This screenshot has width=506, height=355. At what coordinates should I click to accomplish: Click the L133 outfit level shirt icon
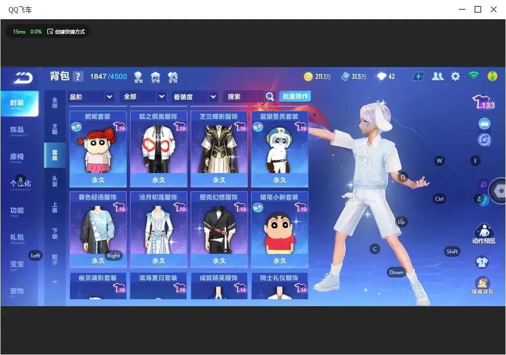[483, 102]
